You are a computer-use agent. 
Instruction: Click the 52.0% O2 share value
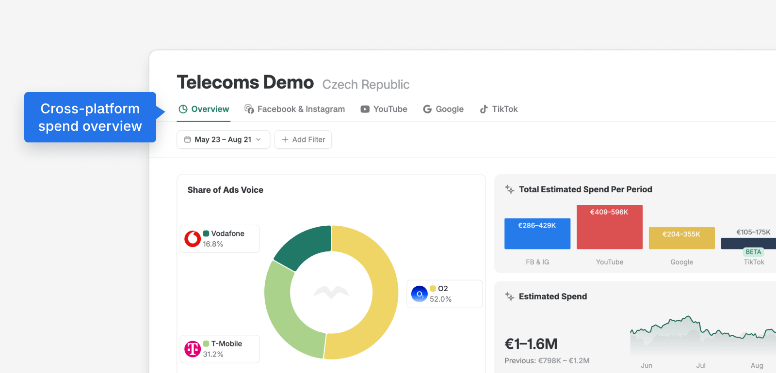(440, 299)
